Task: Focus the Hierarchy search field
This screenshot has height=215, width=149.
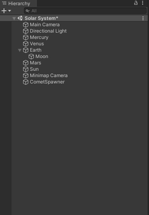Action: [85, 11]
